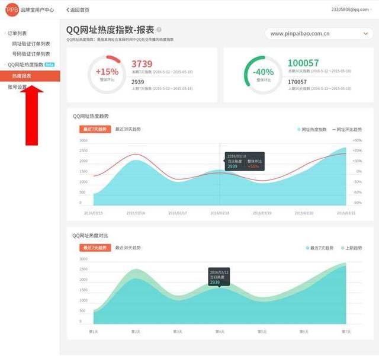Image resolution: width=379 pixels, height=356 pixels.
Task: Click 2016/03/21 label on trend chart axis
Action: [x=346, y=213]
